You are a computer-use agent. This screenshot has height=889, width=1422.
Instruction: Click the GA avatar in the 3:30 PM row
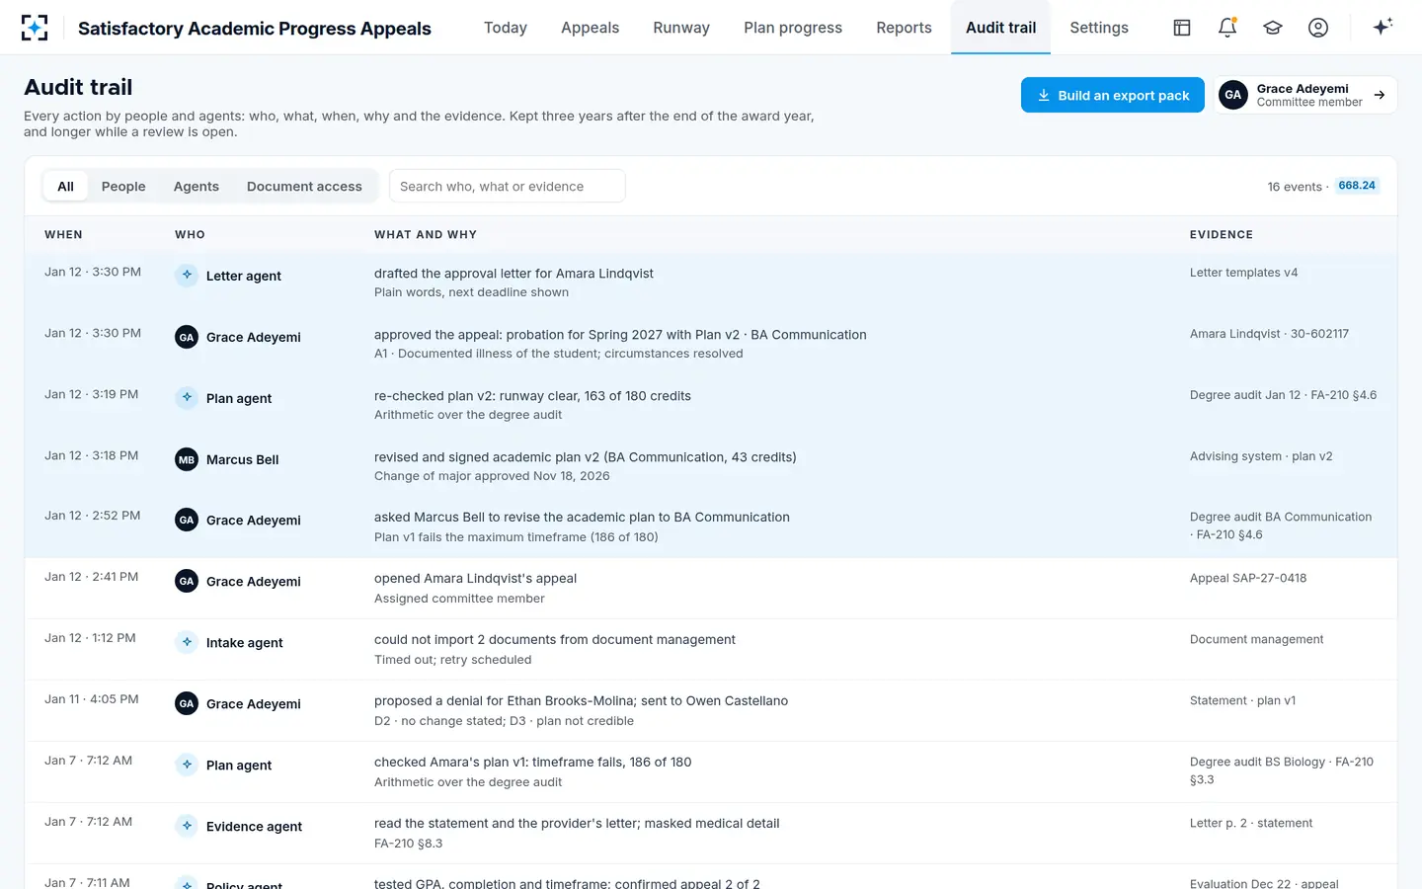pyautogui.click(x=187, y=337)
